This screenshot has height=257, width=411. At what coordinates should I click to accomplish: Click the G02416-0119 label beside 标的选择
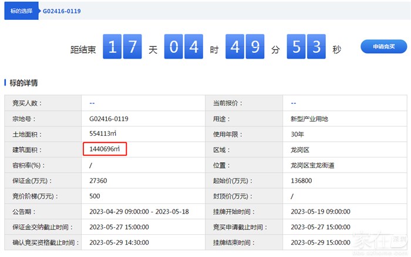tap(61, 11)
